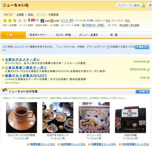Open the 中華料理 genre link

click(x=54, y=15)
